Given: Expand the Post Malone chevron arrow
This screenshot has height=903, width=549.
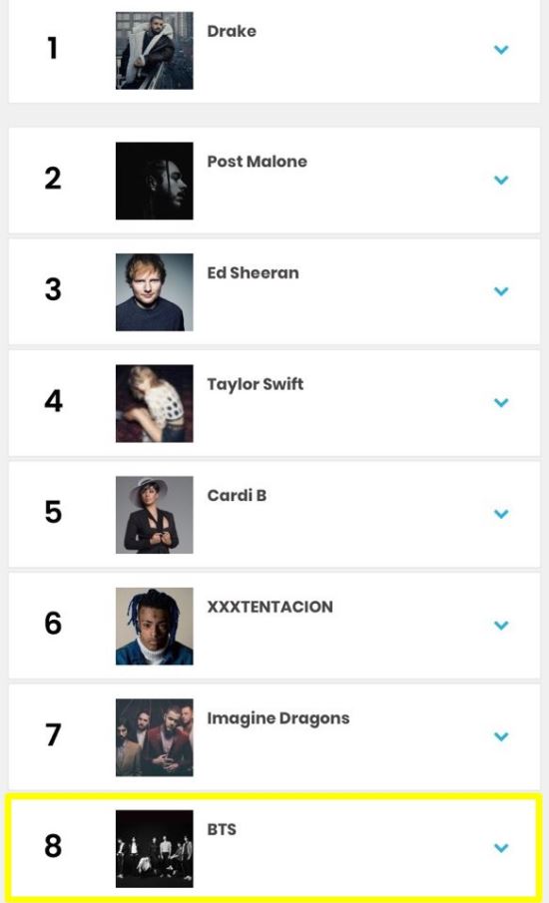Looking at the screenshot, I should pyautogui.click(x=501, y=180).
